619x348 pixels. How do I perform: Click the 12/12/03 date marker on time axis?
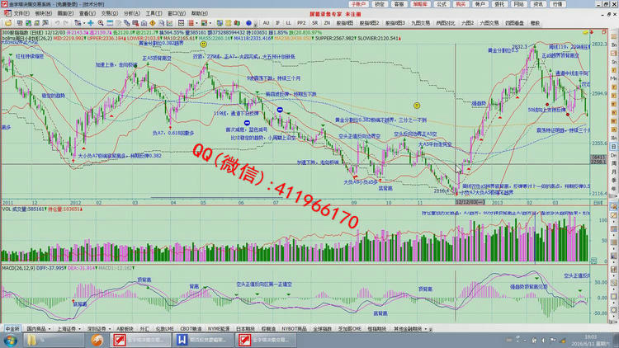470,202
